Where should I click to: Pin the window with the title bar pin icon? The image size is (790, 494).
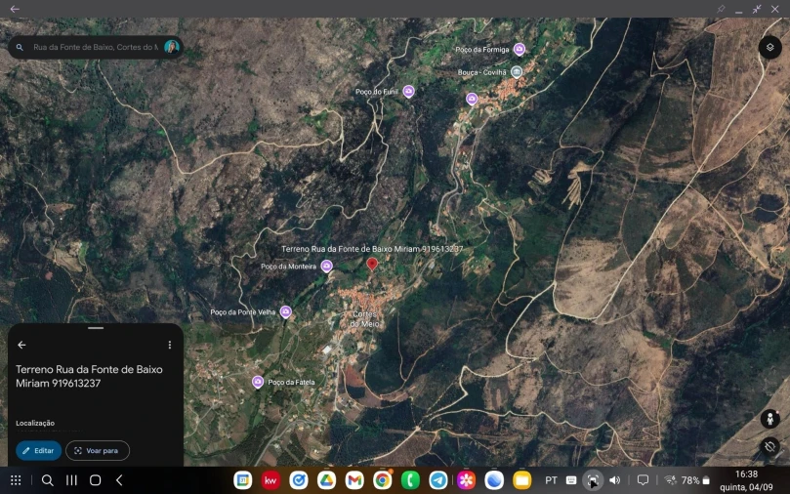point(721,9)
